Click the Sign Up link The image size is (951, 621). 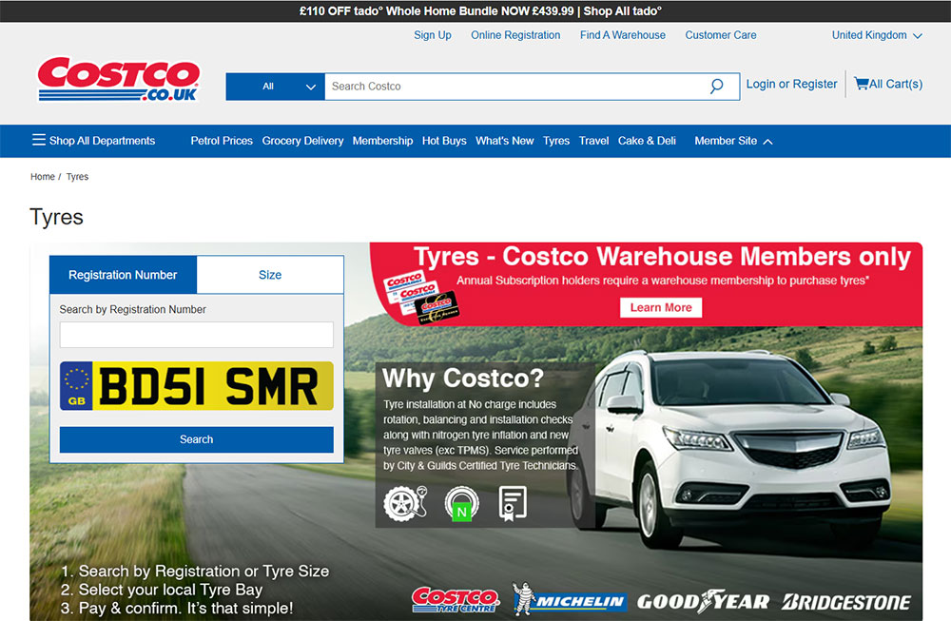pyautogui.click(x=433, y=35)
